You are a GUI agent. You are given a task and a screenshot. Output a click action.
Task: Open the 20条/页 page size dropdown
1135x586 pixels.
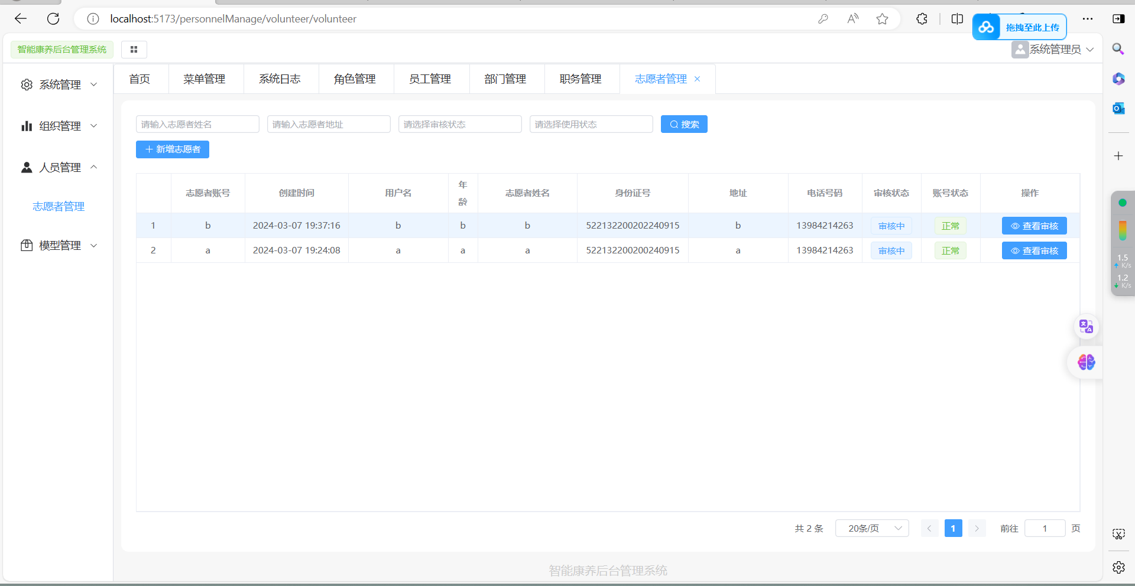click(x=872, y=528)
